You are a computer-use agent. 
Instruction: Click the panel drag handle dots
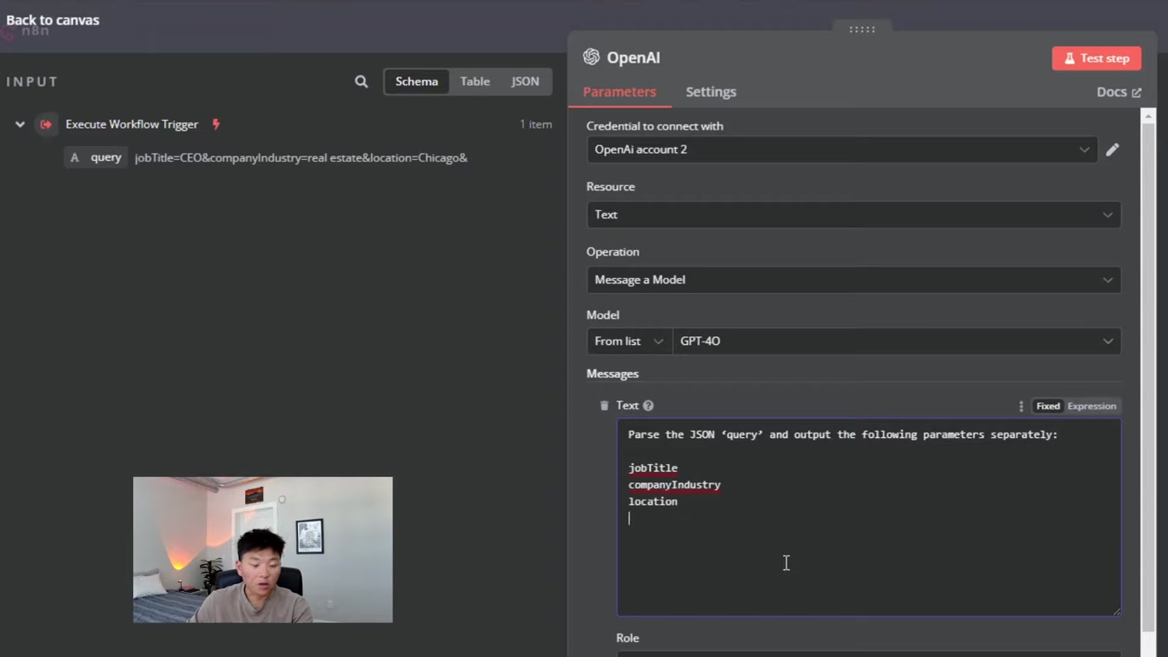pos(862,30)
